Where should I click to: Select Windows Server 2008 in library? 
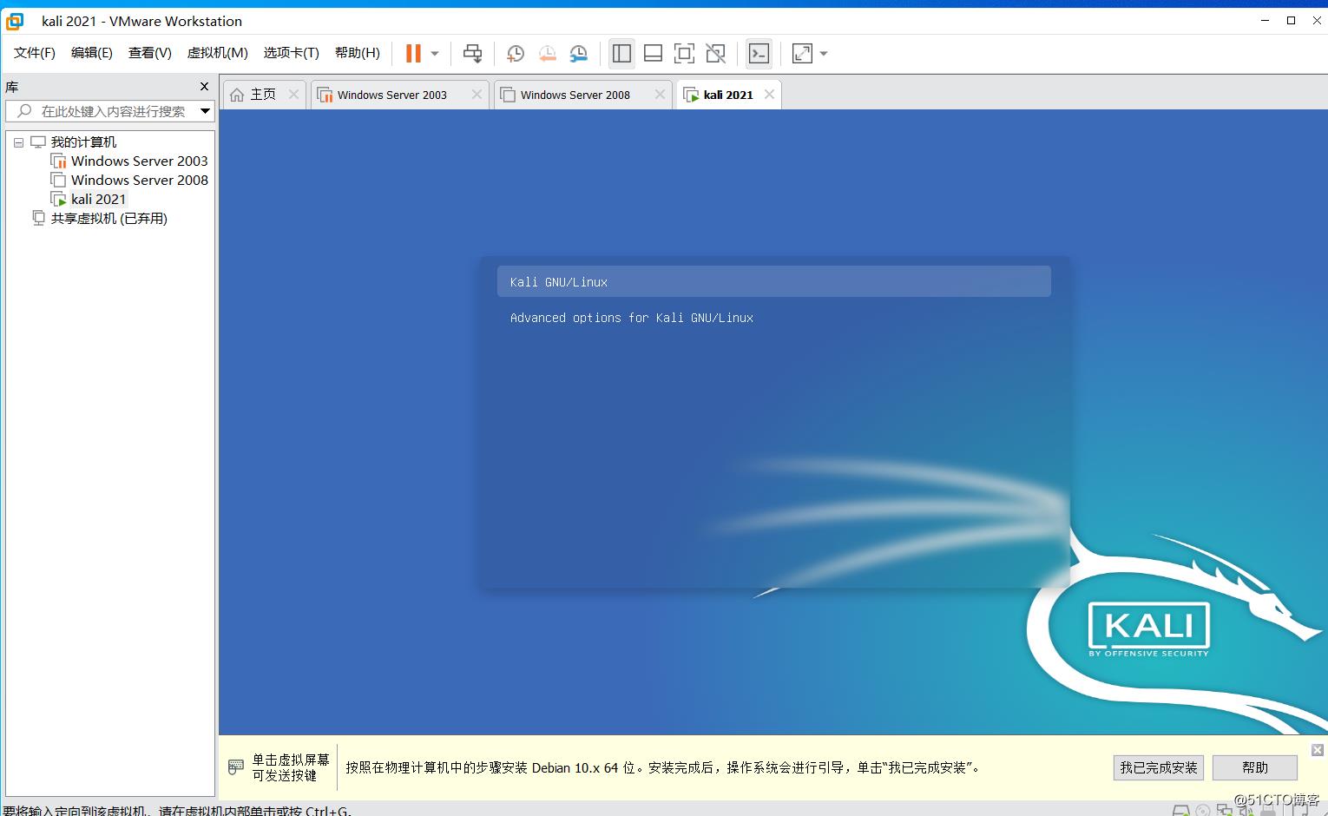(140, 180)
